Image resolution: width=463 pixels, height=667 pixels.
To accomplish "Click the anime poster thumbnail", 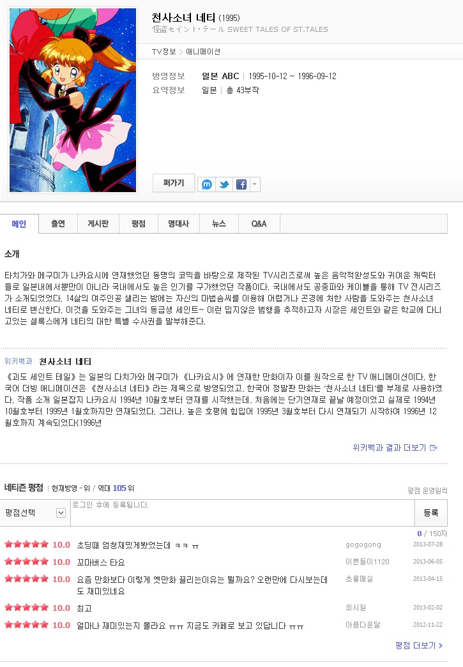I will coord(73,100).
